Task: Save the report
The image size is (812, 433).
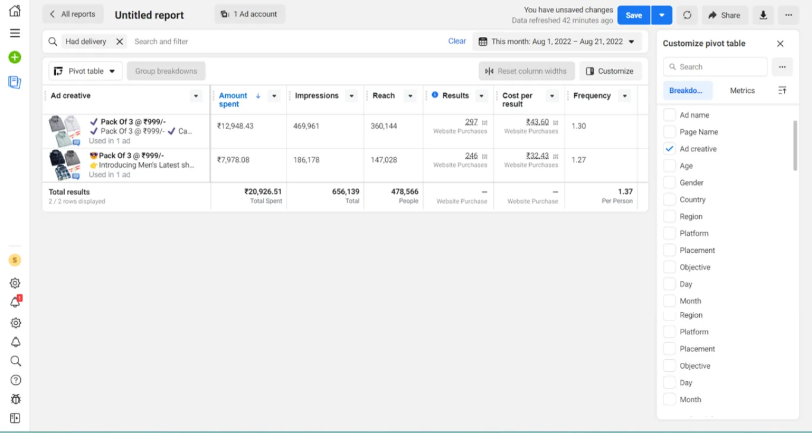Action: [x=634, y=15]
